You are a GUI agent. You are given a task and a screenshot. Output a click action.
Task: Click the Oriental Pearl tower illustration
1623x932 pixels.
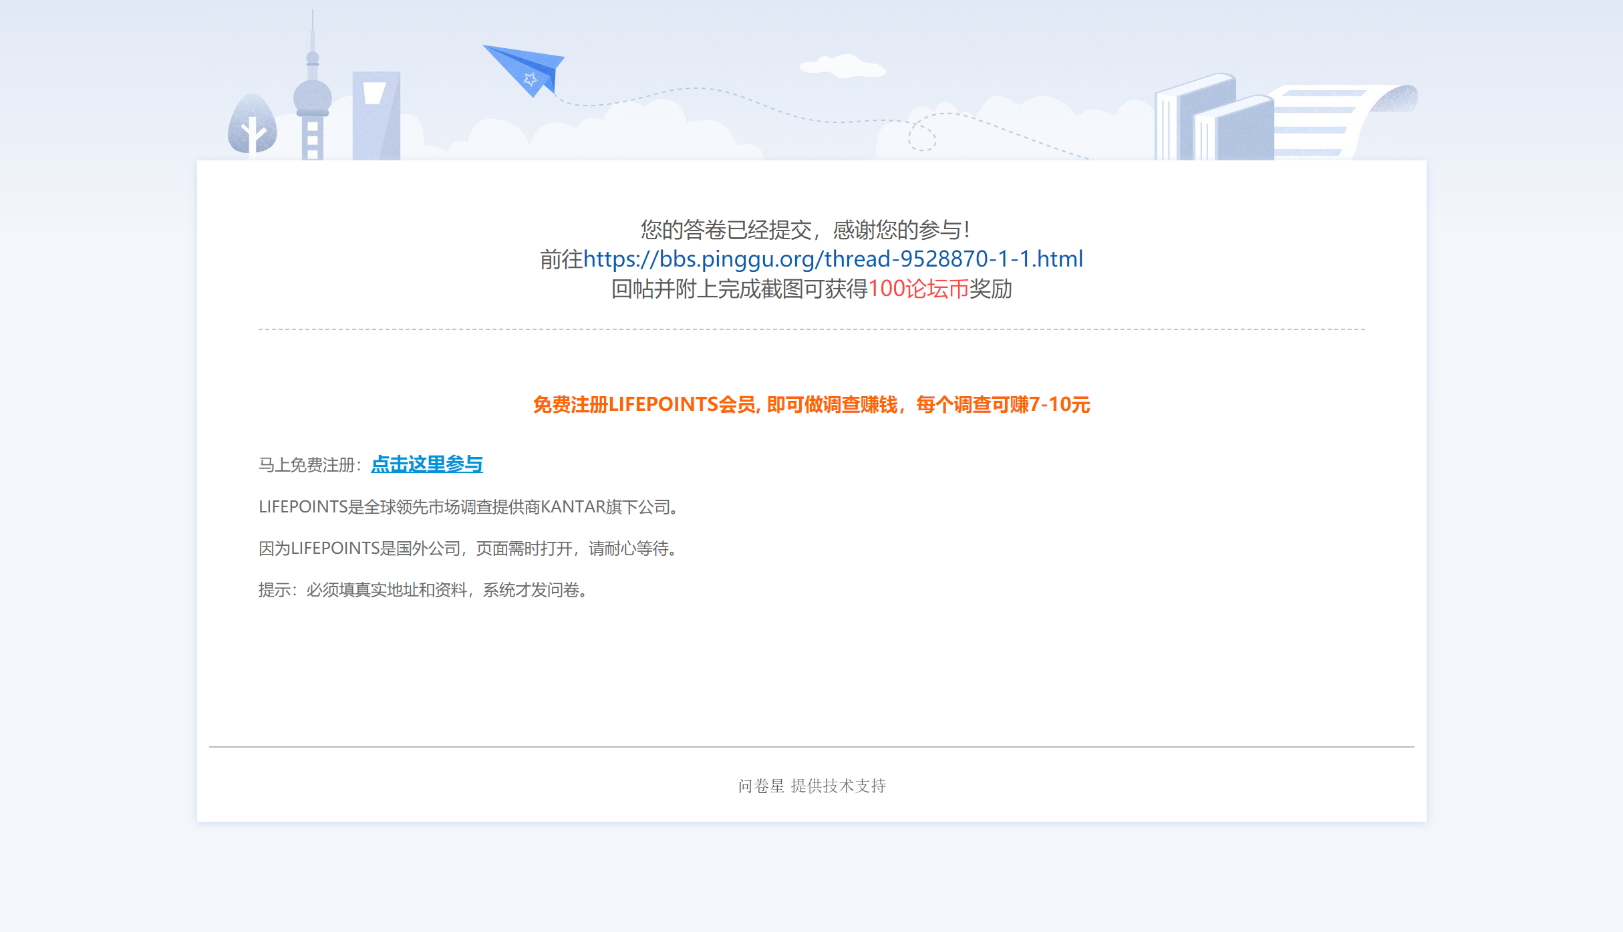pos(312,100)
